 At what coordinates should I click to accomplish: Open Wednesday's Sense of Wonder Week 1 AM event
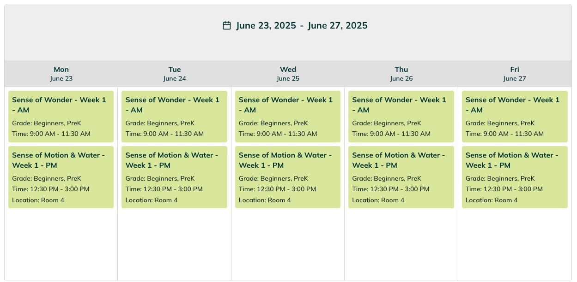click(x=288, y=117)
